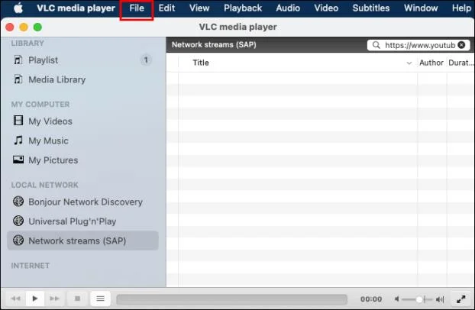The width and height of the screenshot is (475, 310).
Task: Start playback with the play button
Action: (x=35, y=299)
